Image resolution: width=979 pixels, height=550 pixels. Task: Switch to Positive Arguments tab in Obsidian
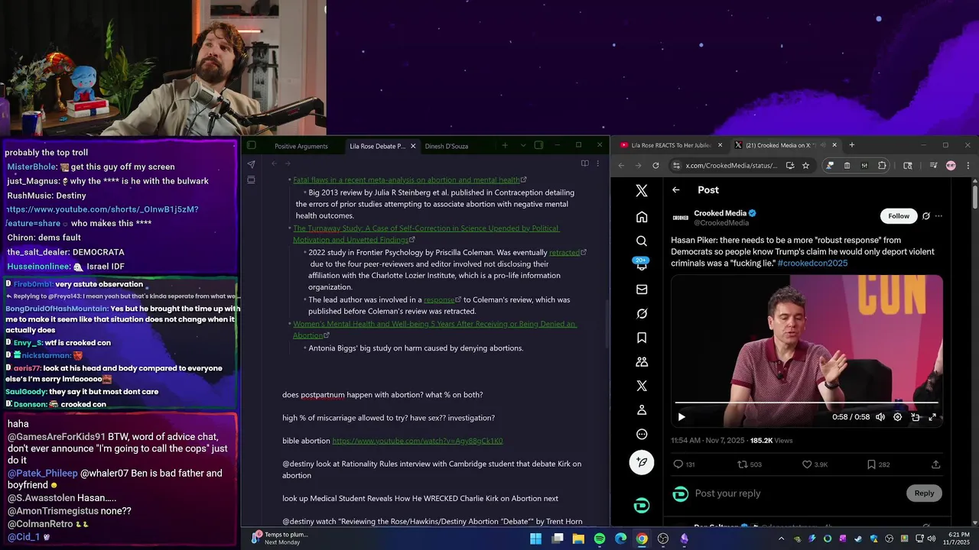tap(301, 146)
